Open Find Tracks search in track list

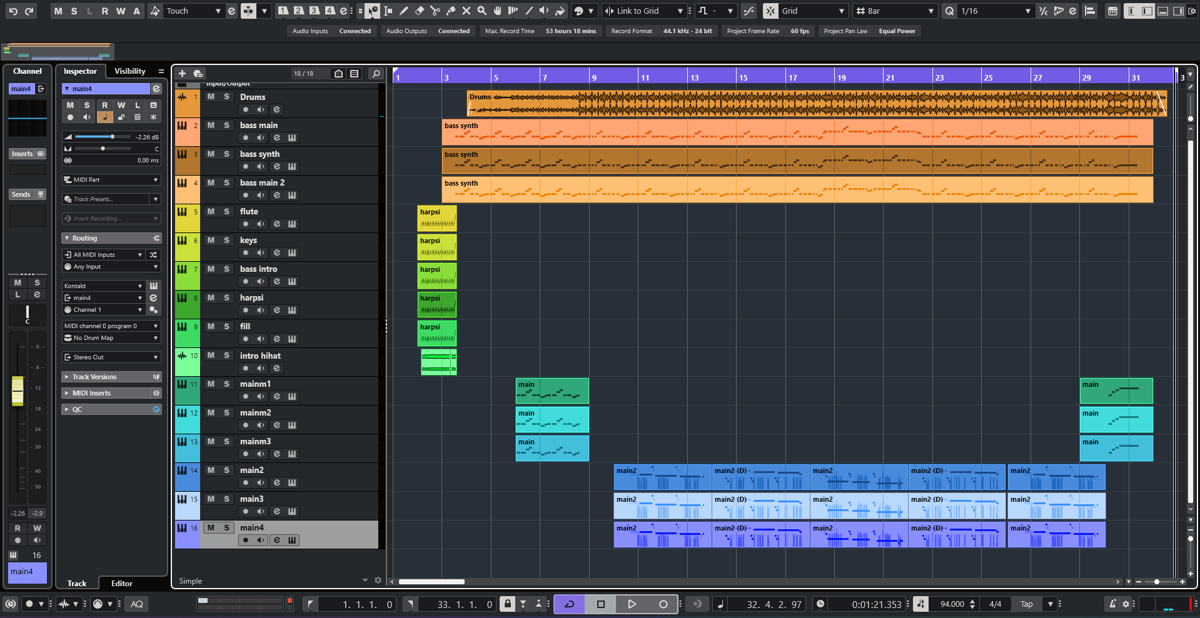pos(376,74)
